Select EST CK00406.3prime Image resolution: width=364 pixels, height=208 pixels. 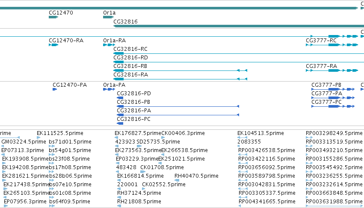click(x=183, y=133)
